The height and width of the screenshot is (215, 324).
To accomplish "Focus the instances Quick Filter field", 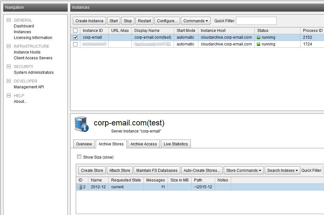I will [x=256, y=21].
